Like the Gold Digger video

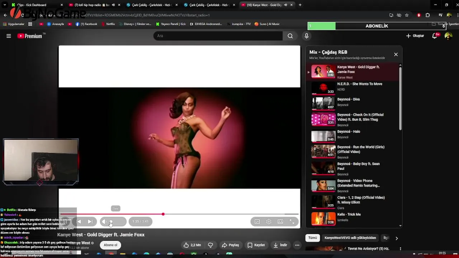[x=192, y=245]
